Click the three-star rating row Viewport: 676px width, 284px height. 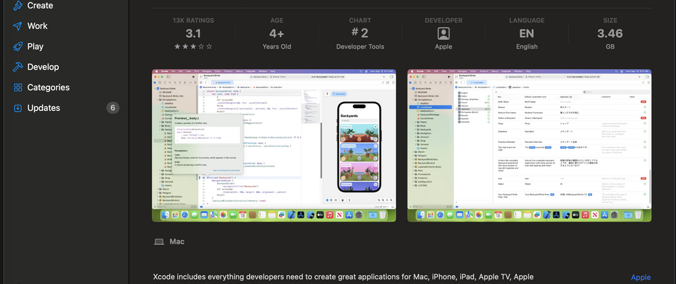pyautogui.click(x=193, y=47)
